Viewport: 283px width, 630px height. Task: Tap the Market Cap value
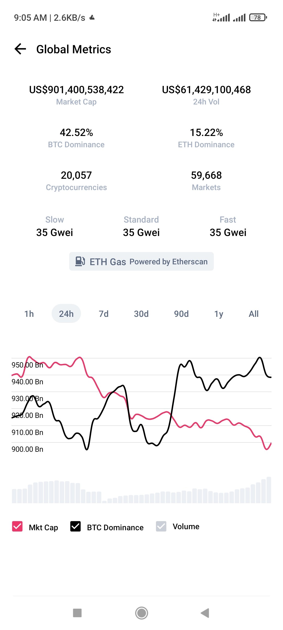tap(77, 90)
